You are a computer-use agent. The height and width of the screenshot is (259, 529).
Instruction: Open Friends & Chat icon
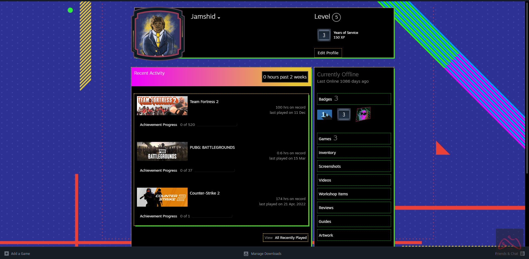coord(522,253)
